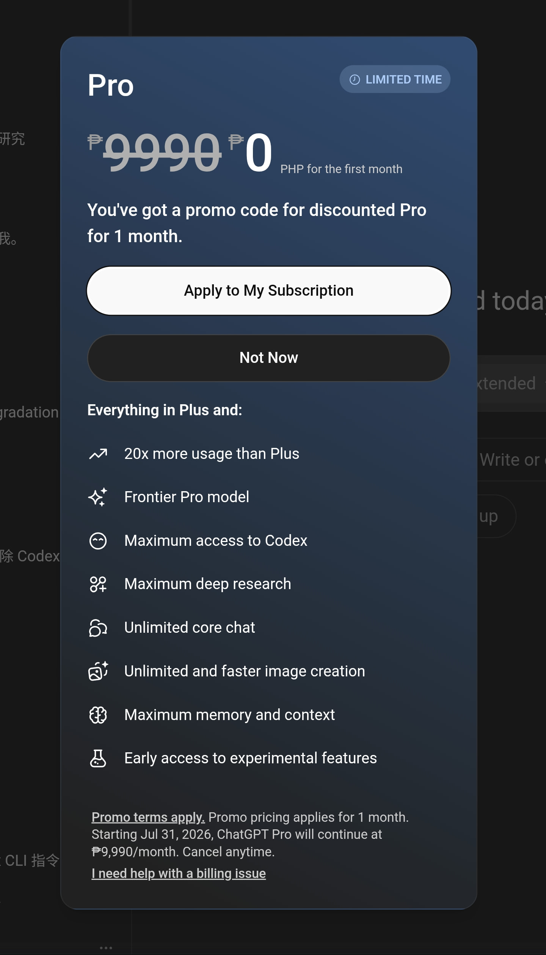The height and width of the screenshot is (955, 546).
Task: Click the Apply to My Subscription button
Action: click(269, 291)
